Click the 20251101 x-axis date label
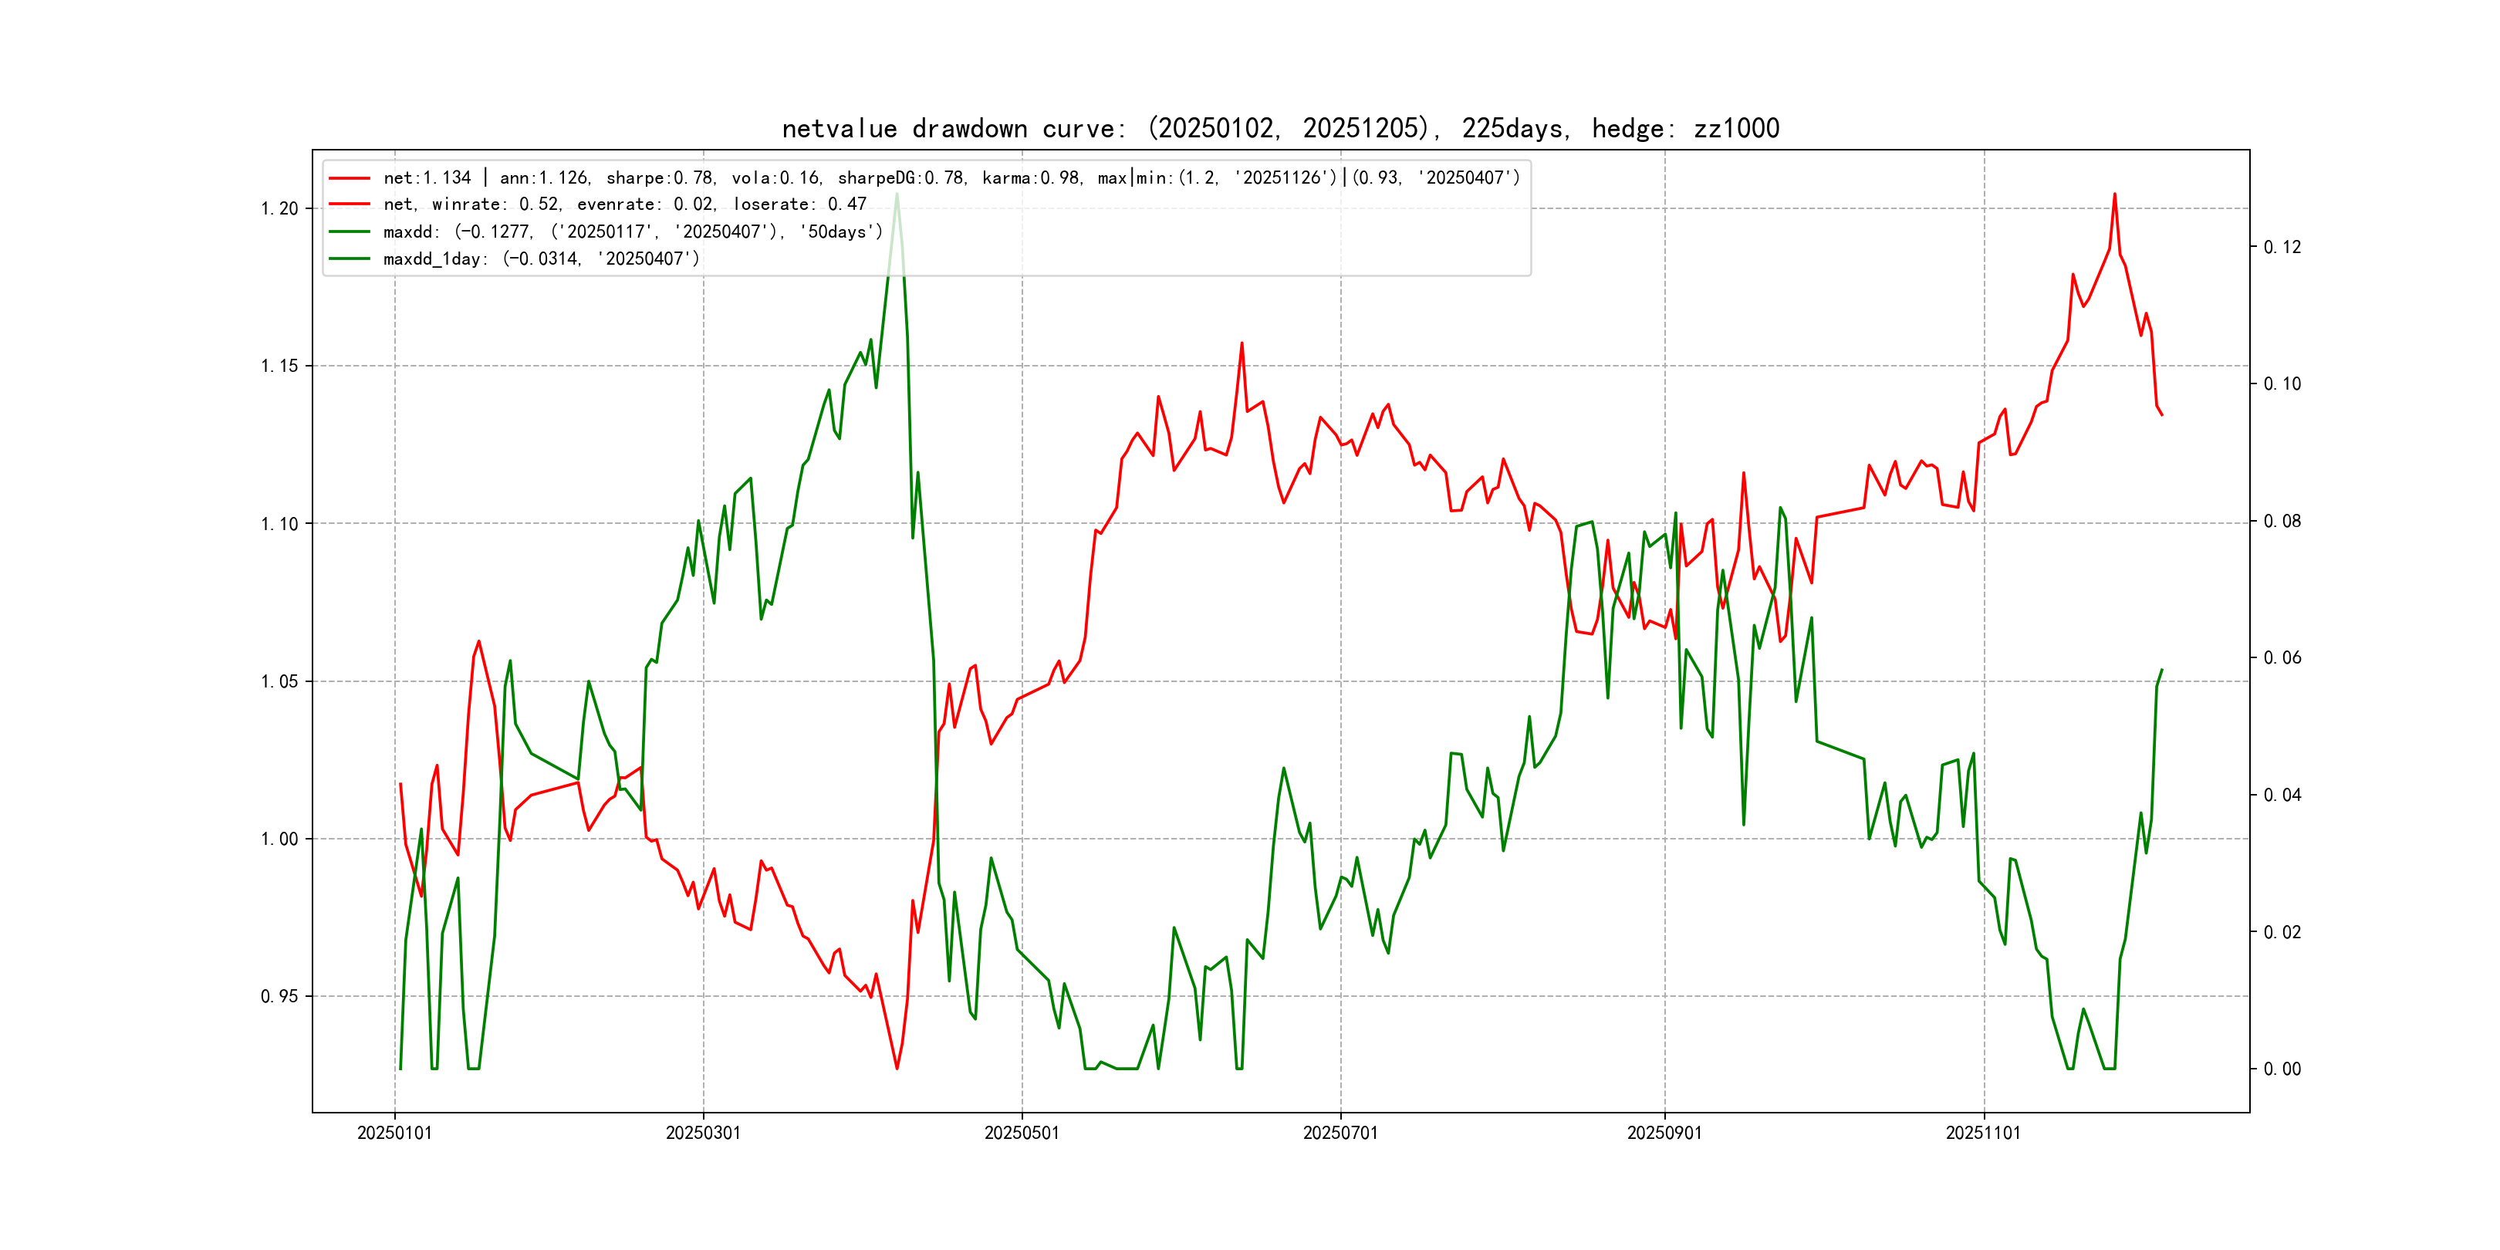 tap(1983, 1133)
